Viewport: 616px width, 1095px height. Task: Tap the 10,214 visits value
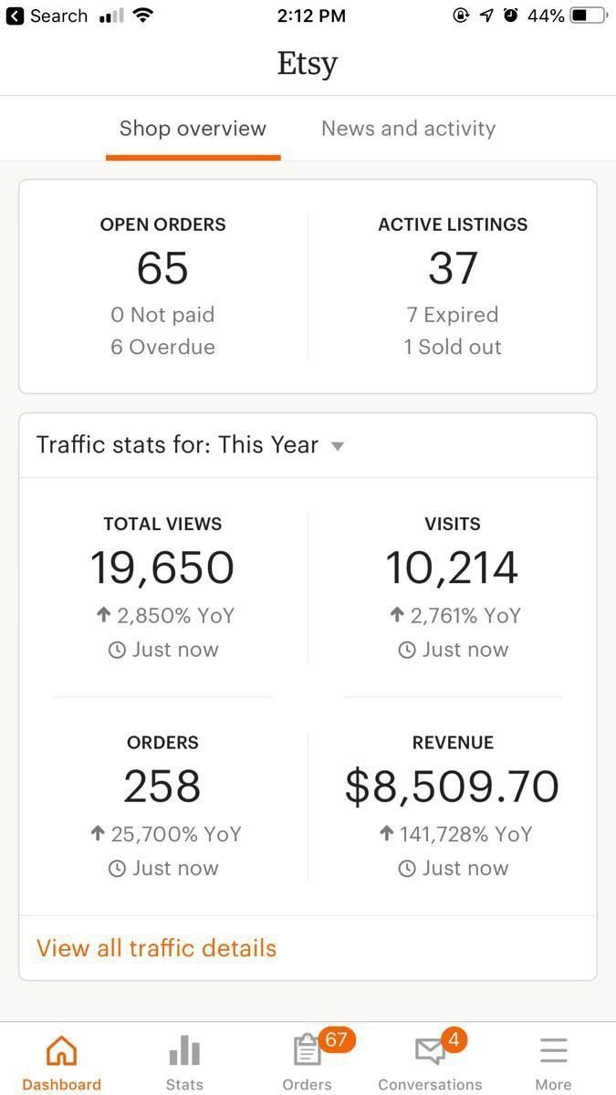[x=453, y=568]
